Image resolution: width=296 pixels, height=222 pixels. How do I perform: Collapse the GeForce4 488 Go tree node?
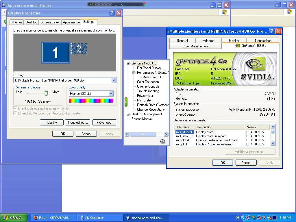128,63
